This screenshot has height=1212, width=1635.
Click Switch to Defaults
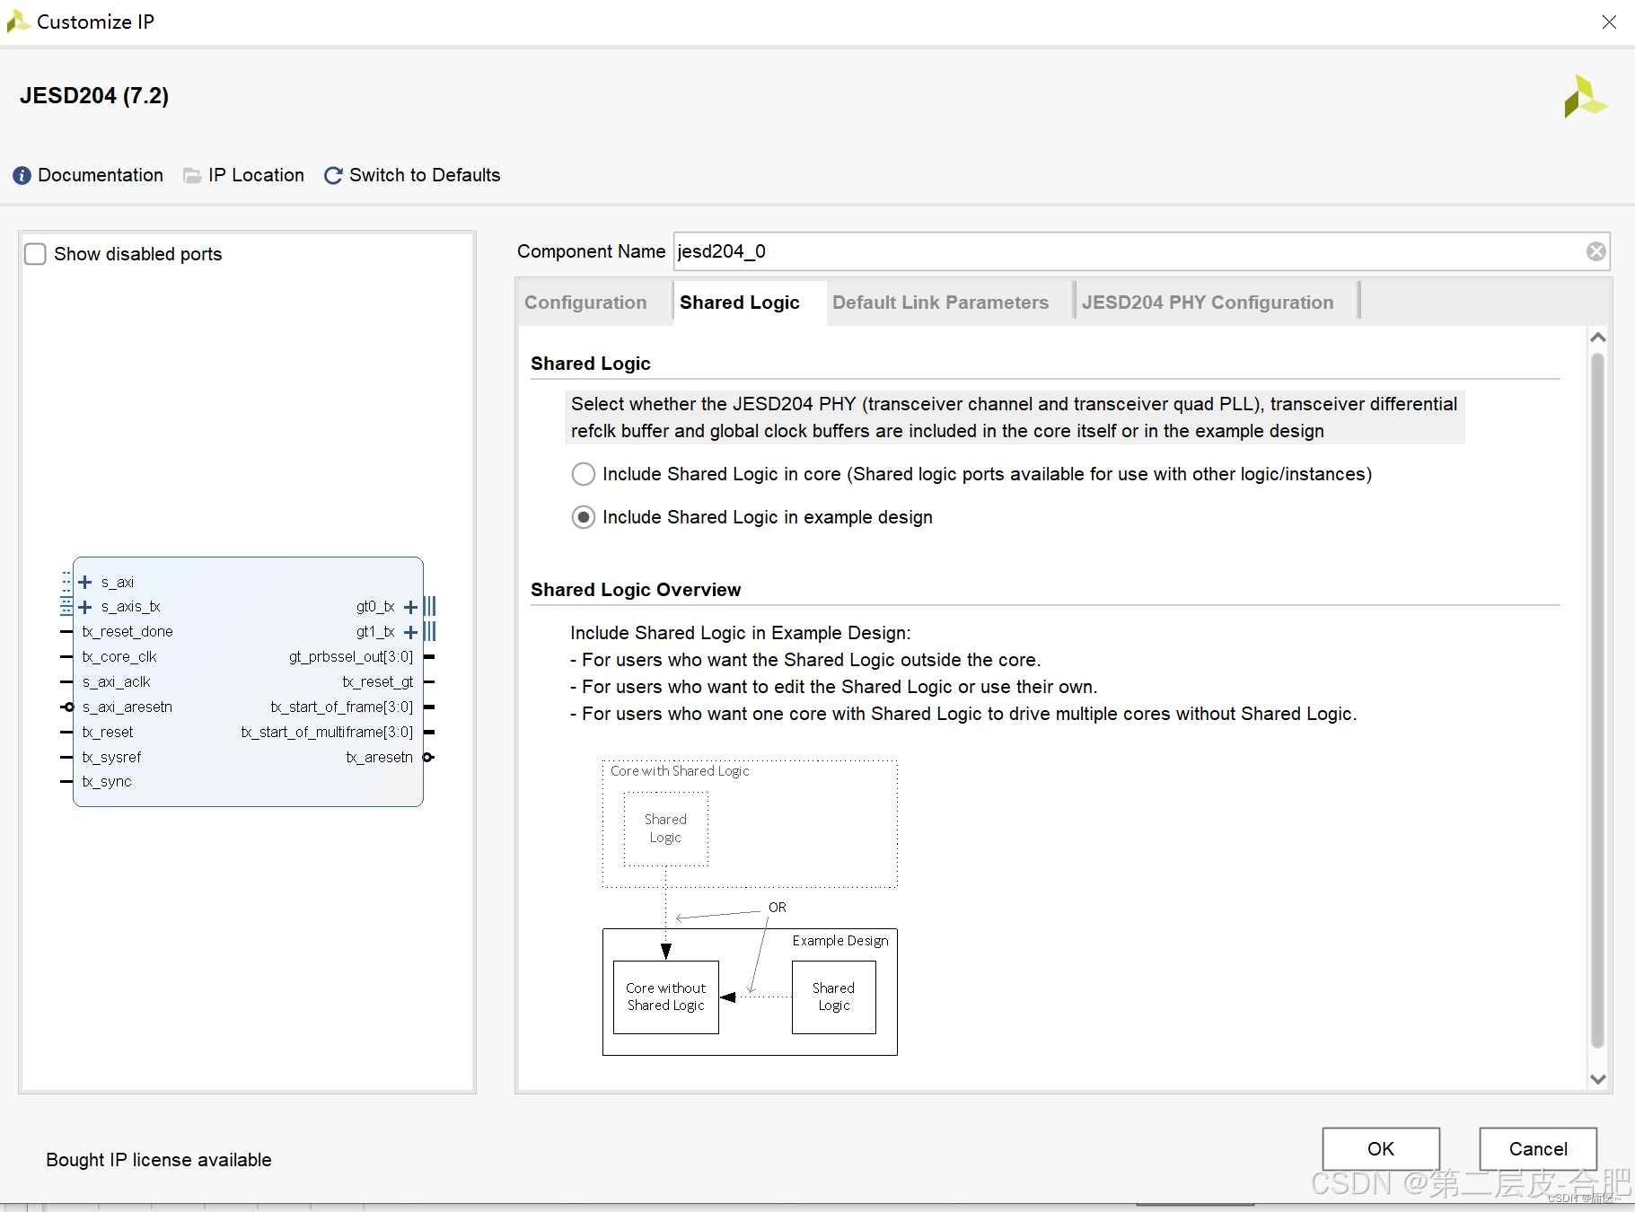tap(425, 176)
